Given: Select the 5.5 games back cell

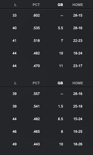Looking at the screenshot, I should [61, 28].
